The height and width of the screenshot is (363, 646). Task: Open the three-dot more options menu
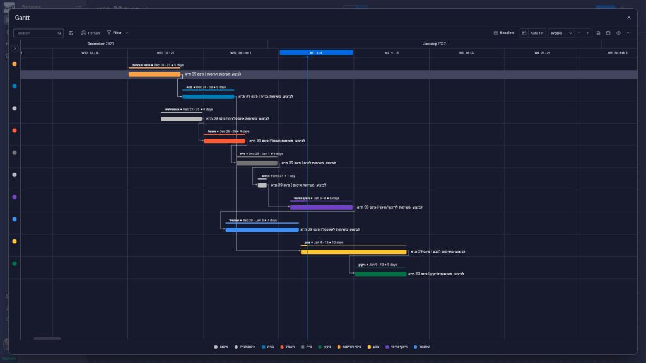[628, 33]
